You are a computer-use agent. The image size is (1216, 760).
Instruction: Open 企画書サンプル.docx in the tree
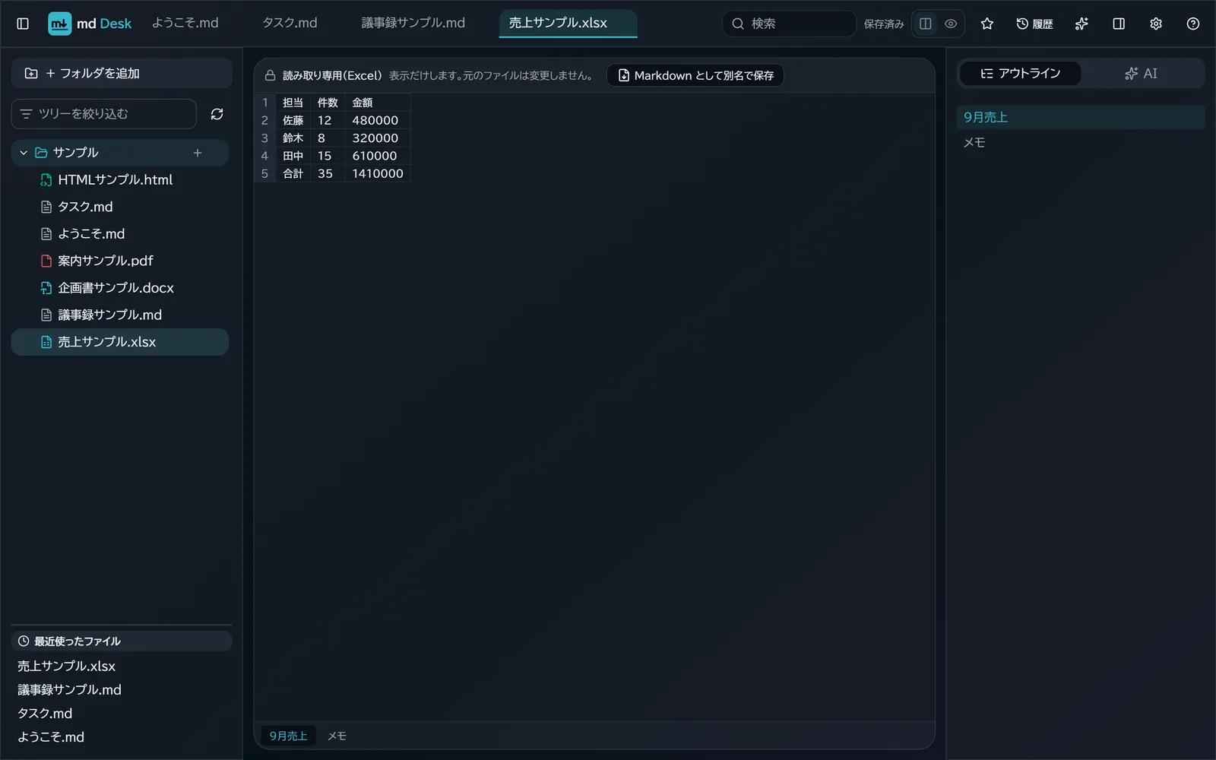(x=120, y=288)
